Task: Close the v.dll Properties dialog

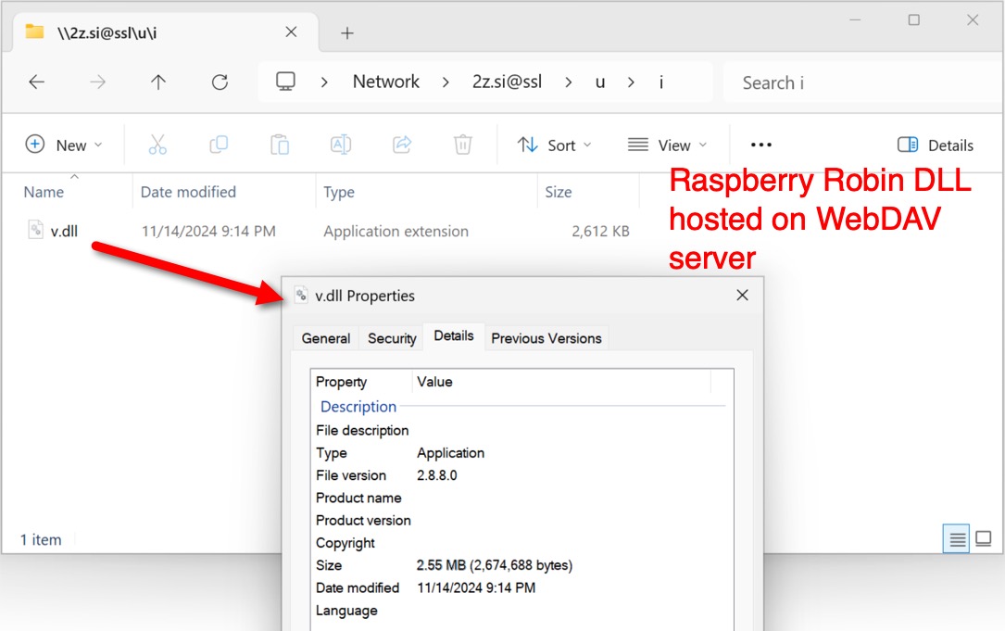Action: click(742, 295)
